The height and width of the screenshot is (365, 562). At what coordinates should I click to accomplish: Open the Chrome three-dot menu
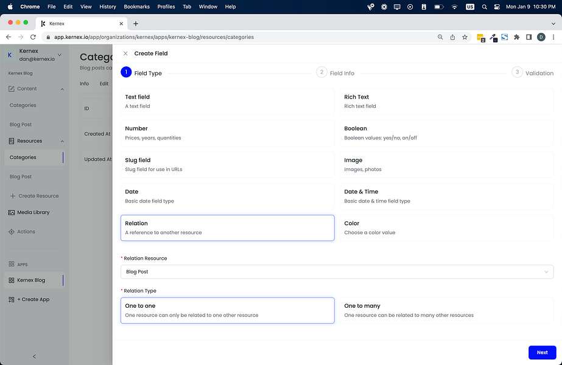tap(553, 37)
